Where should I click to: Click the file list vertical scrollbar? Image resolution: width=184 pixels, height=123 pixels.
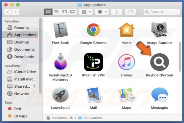180,57
